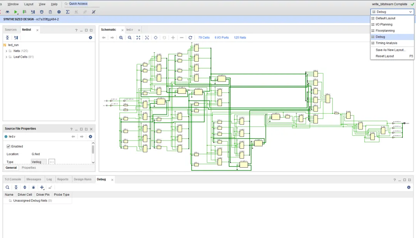
Task: Click the 79 Cells link
Action: click(x=204, y=38)
